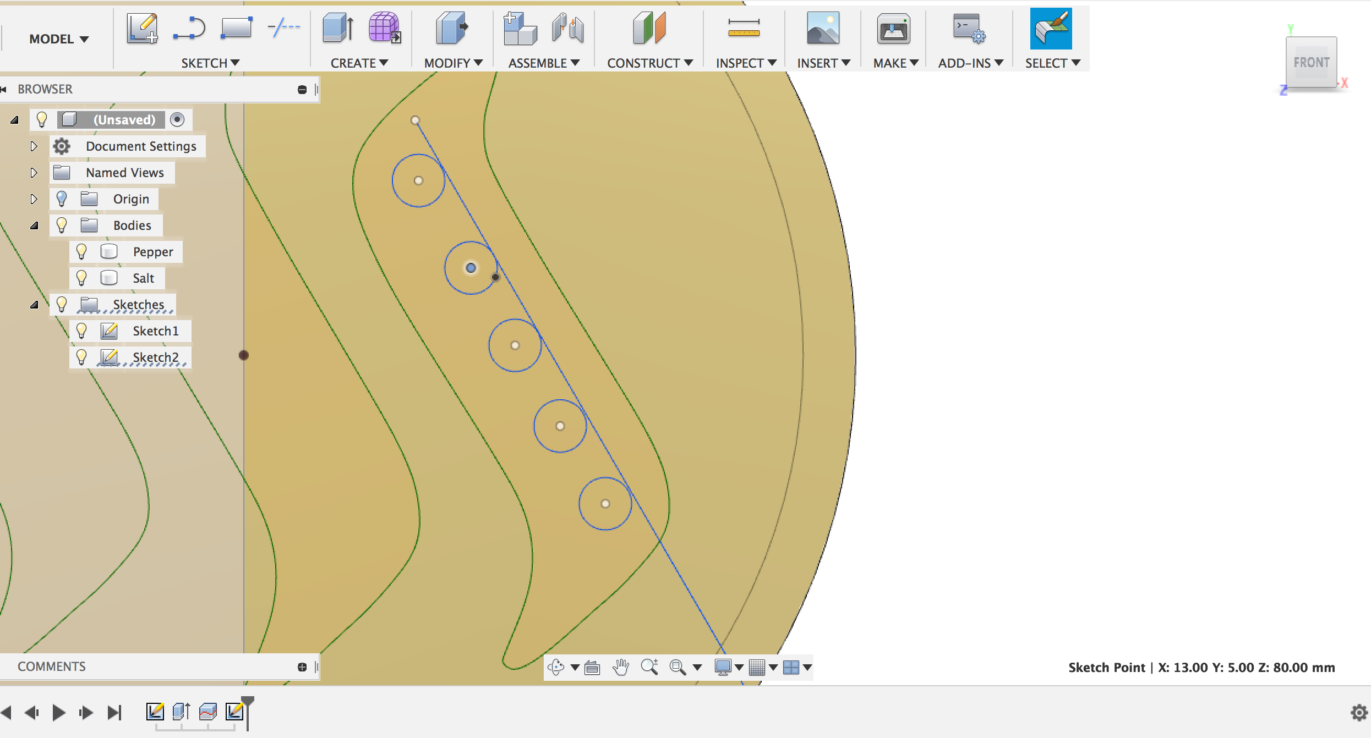1371x738 pixels.
Task: Open Orbit options dropdown arrow
Action: click(x=575, y=668)
